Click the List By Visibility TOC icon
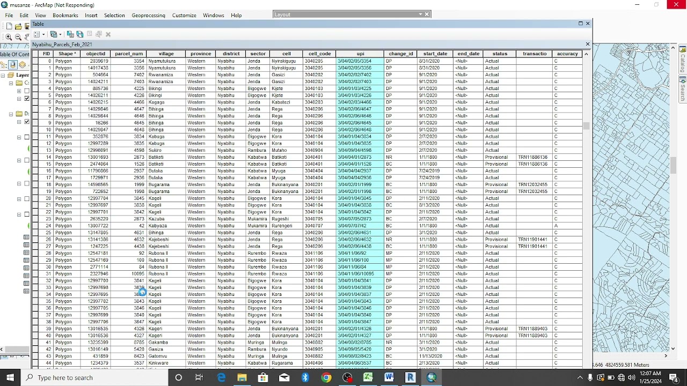 (x=23, y=65)
